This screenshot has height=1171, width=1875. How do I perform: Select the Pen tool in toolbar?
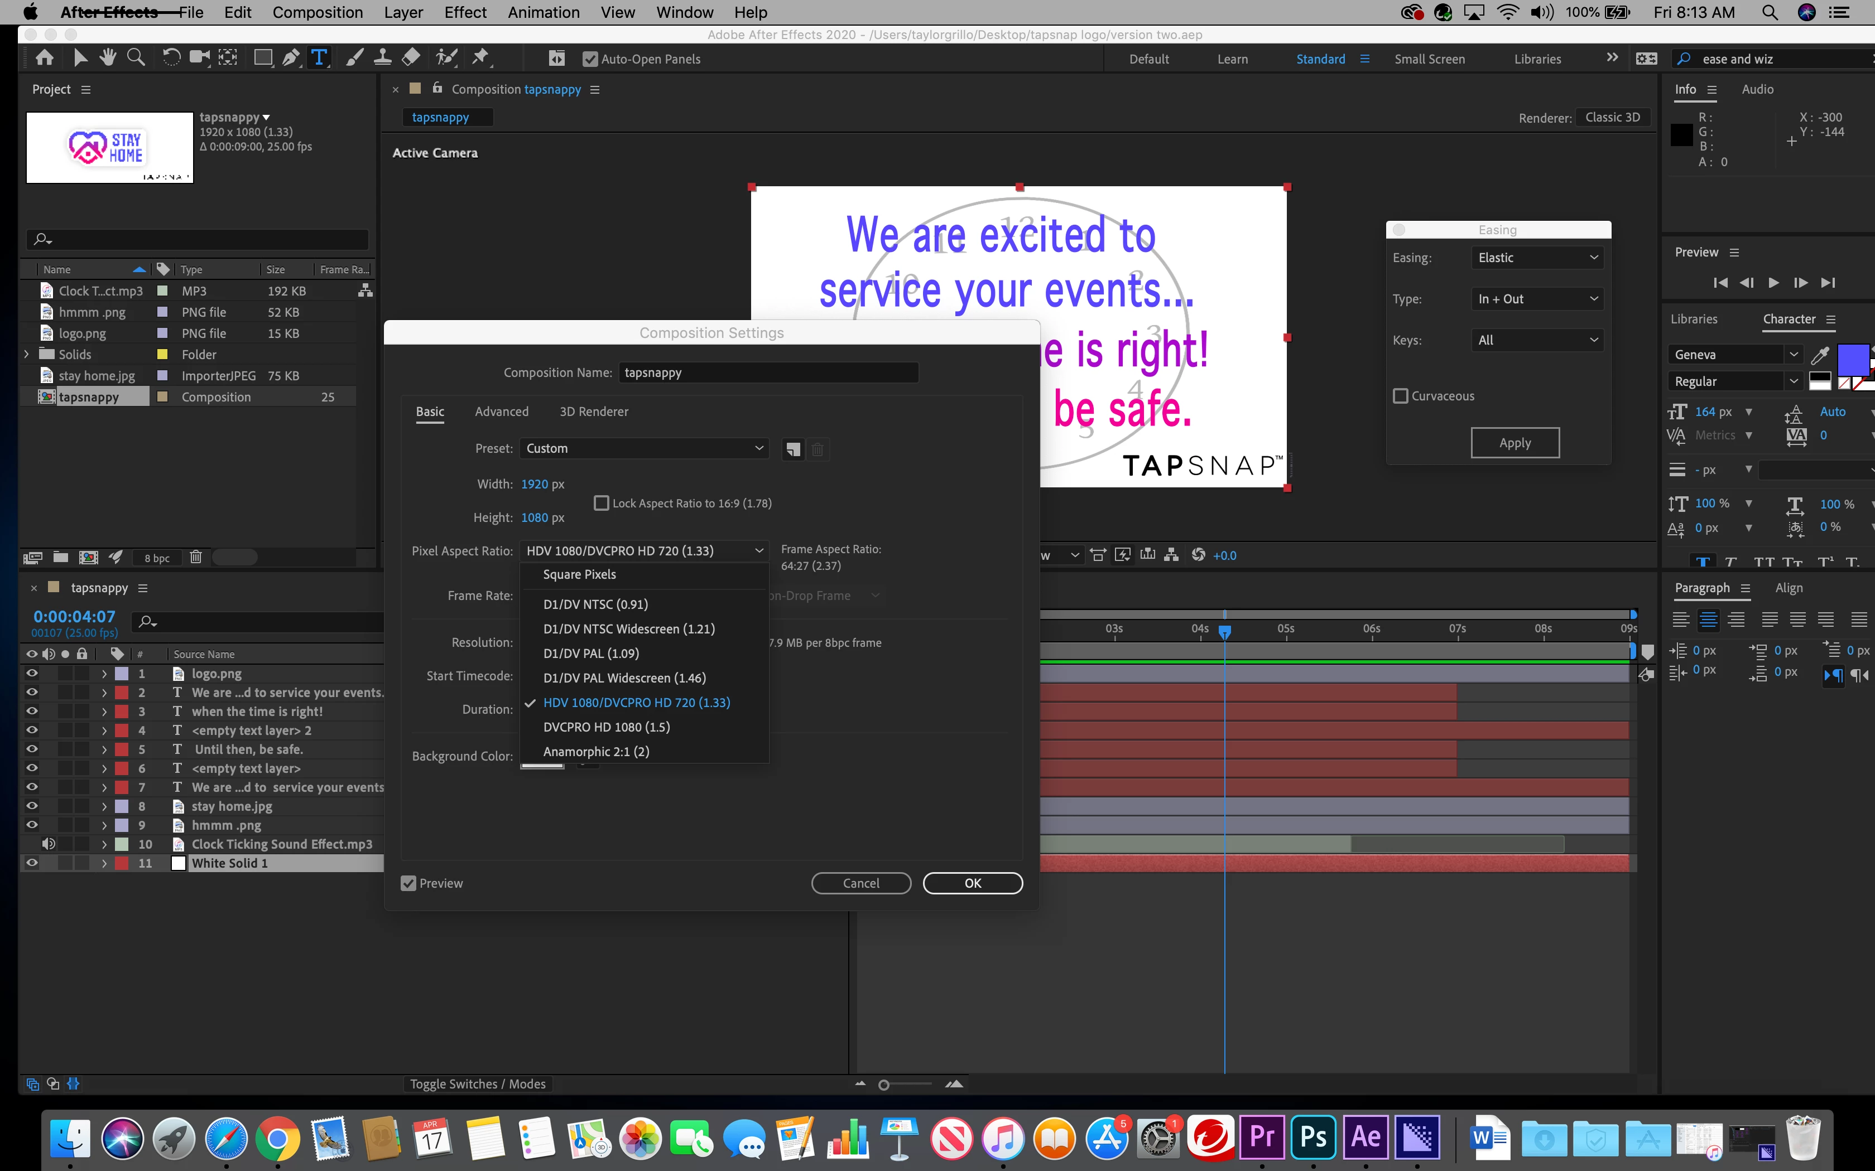(x=291, y=57)
